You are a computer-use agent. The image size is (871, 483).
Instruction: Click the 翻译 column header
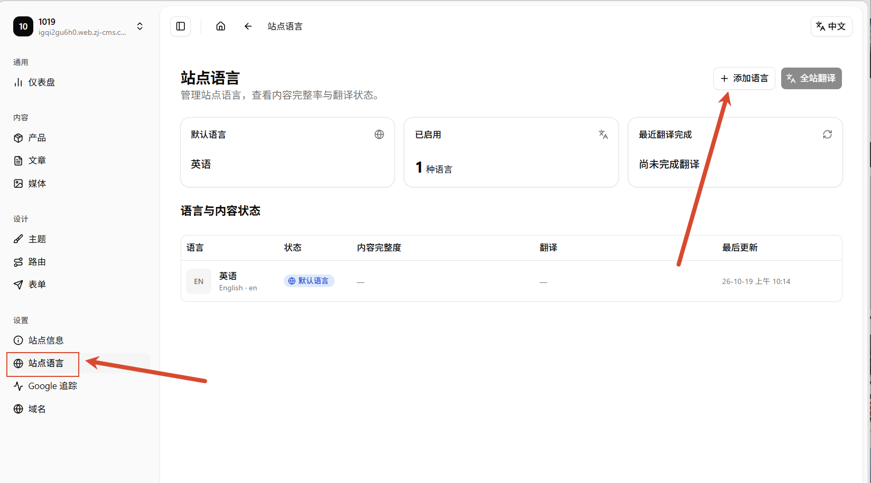(548, 248)
